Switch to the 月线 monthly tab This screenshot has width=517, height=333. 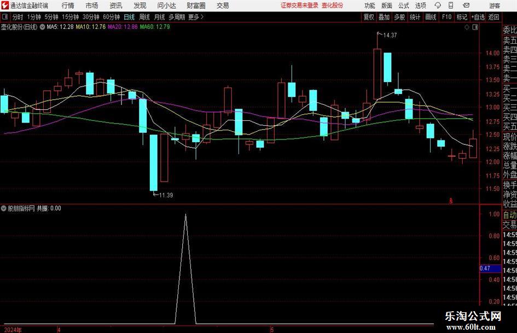pos(159,17)
